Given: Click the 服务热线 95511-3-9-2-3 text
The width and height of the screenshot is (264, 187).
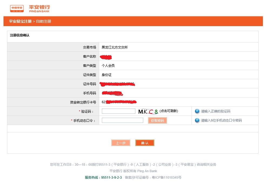Looking at the screenshot, I should click(103, 177).
